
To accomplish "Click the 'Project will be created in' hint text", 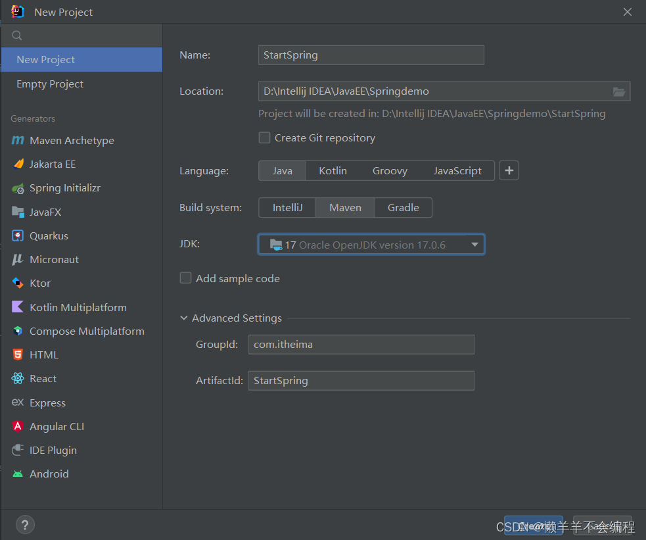I will coord(432,114).
